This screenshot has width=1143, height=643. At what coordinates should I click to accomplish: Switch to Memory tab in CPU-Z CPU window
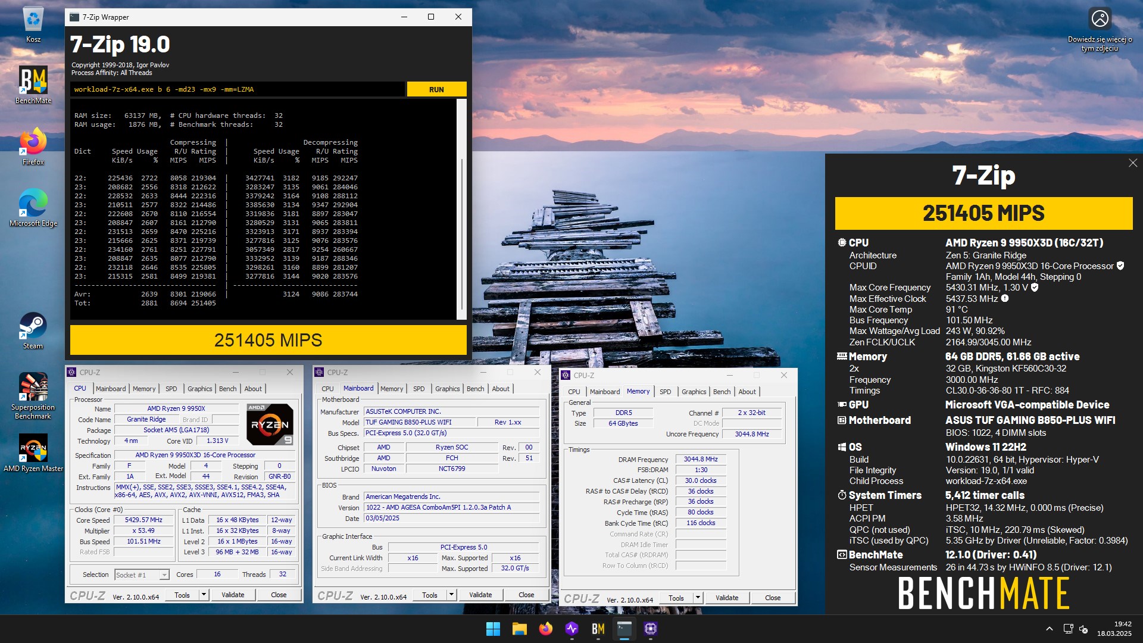[x=144, y=389]
